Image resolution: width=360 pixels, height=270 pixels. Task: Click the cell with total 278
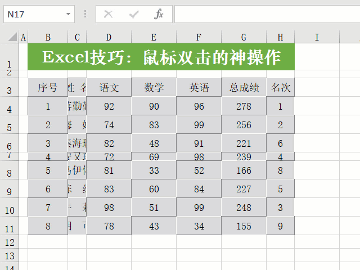pyautogui.click(x=244, y=106)
